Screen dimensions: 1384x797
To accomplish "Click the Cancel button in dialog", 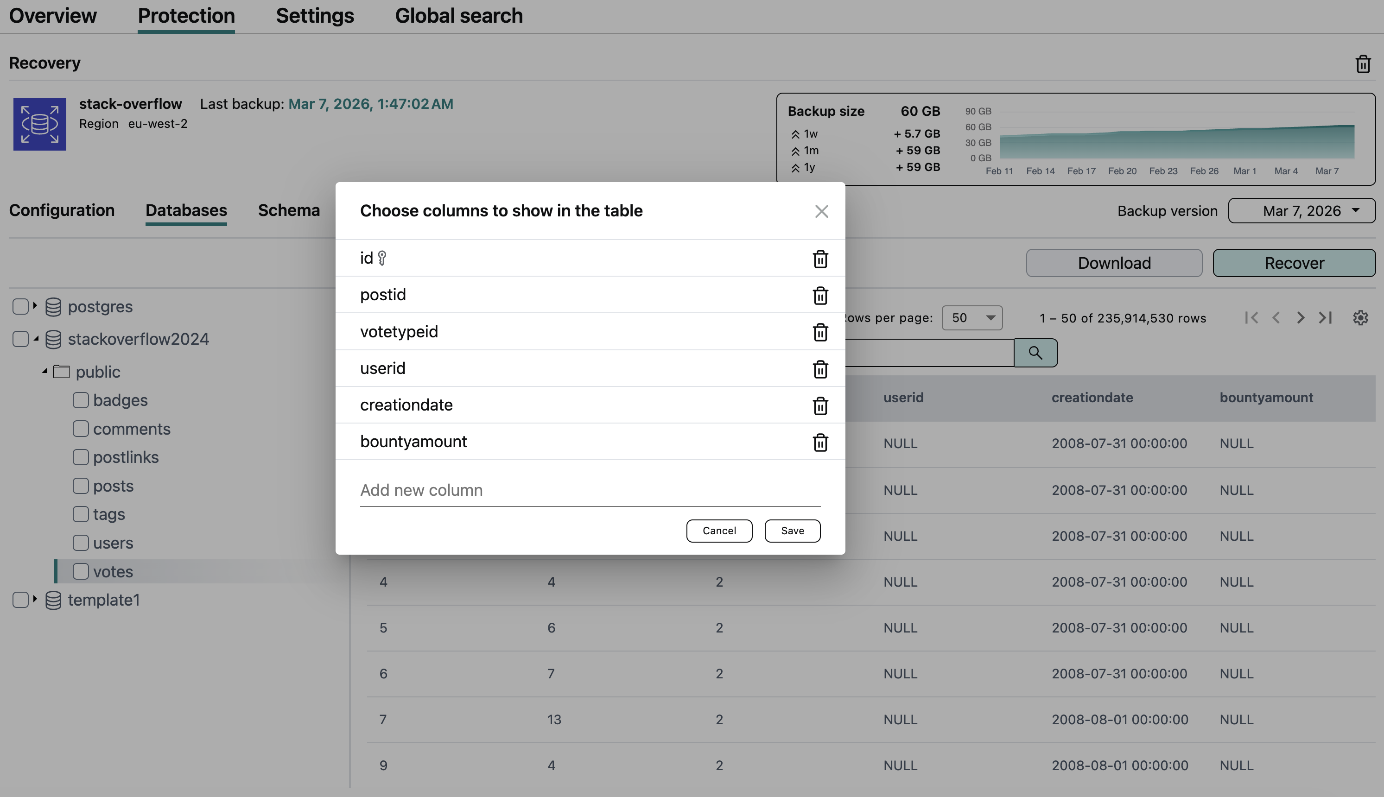I will (719, 531).
